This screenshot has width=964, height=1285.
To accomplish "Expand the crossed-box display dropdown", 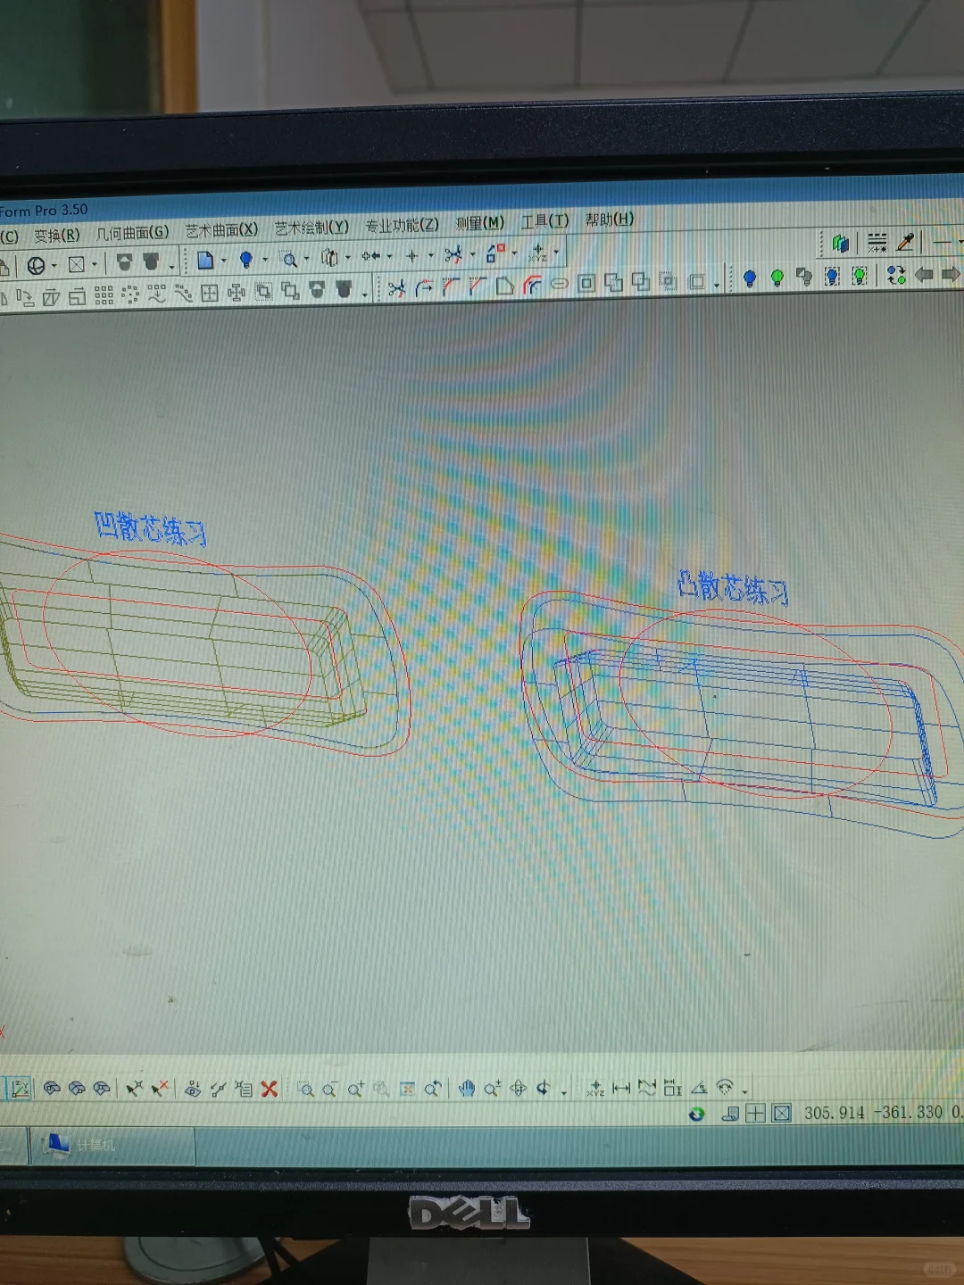I will click(95, 264).
